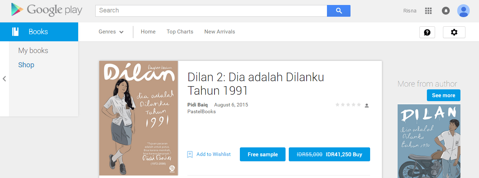
Task: Select Shop in sidebar
Action: pos(26,65)
